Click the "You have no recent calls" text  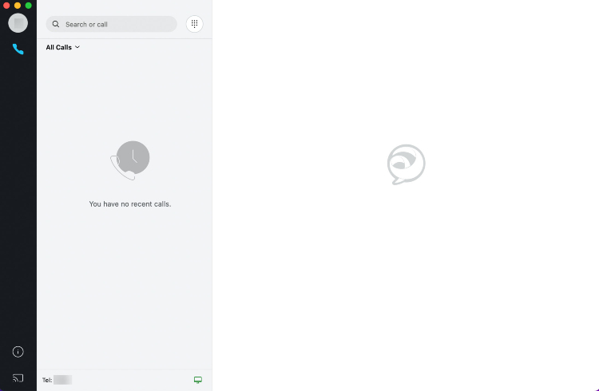tap(130, 204)
